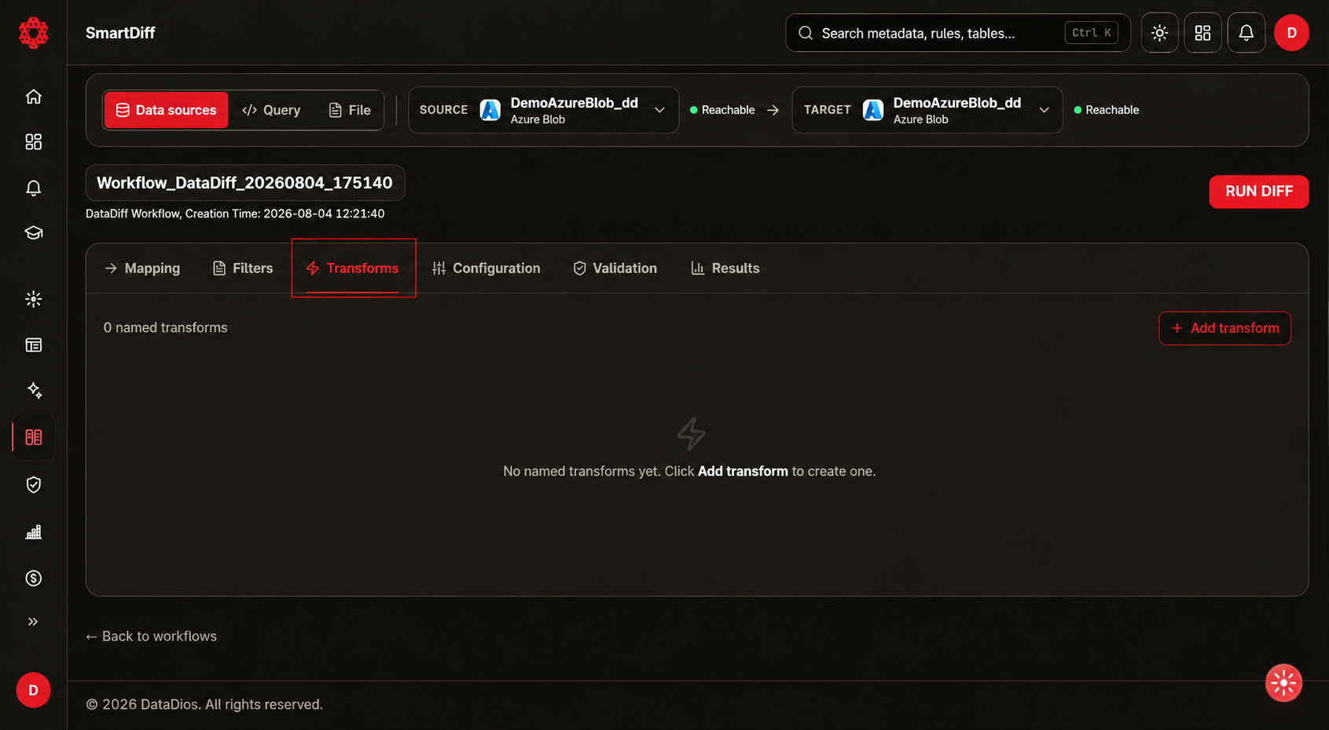Screen dimensions: 1329x730
Task: Click the SmartDiff page title
Action: tap(120, 33)
